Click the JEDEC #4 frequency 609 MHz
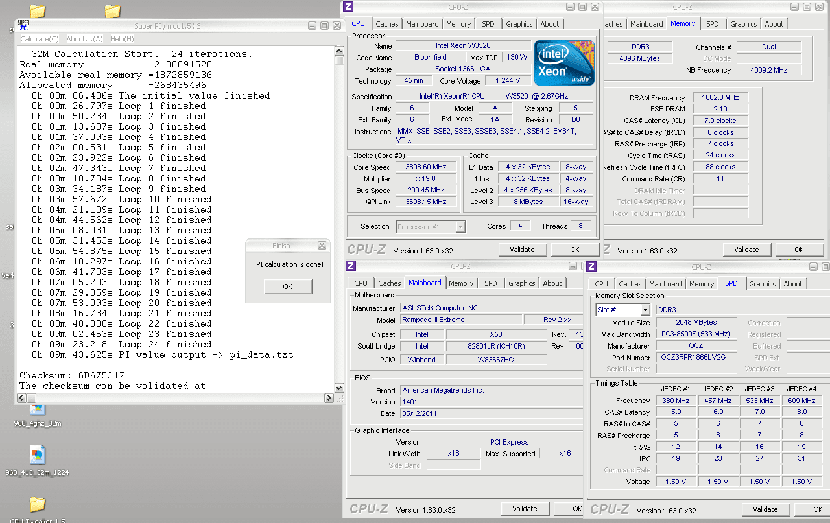The height and width of the screenshot is (523, 830). pyautogui.click(x=801, y=401)
